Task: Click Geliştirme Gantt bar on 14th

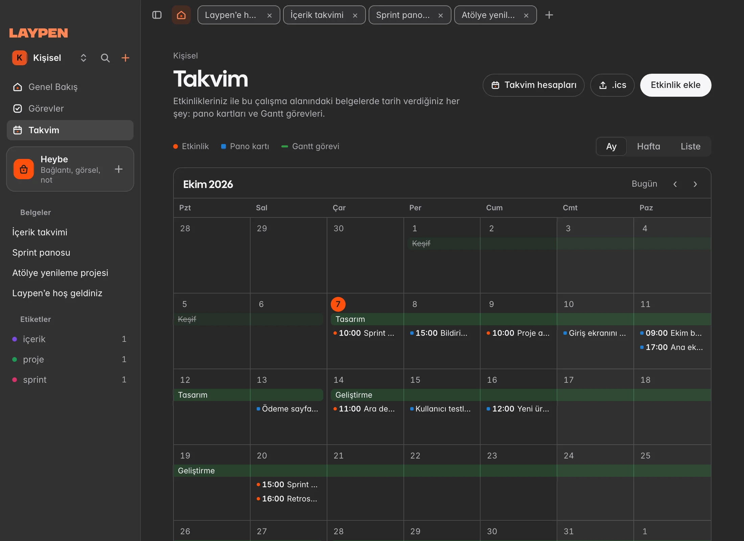Action: tap(521, 395)
